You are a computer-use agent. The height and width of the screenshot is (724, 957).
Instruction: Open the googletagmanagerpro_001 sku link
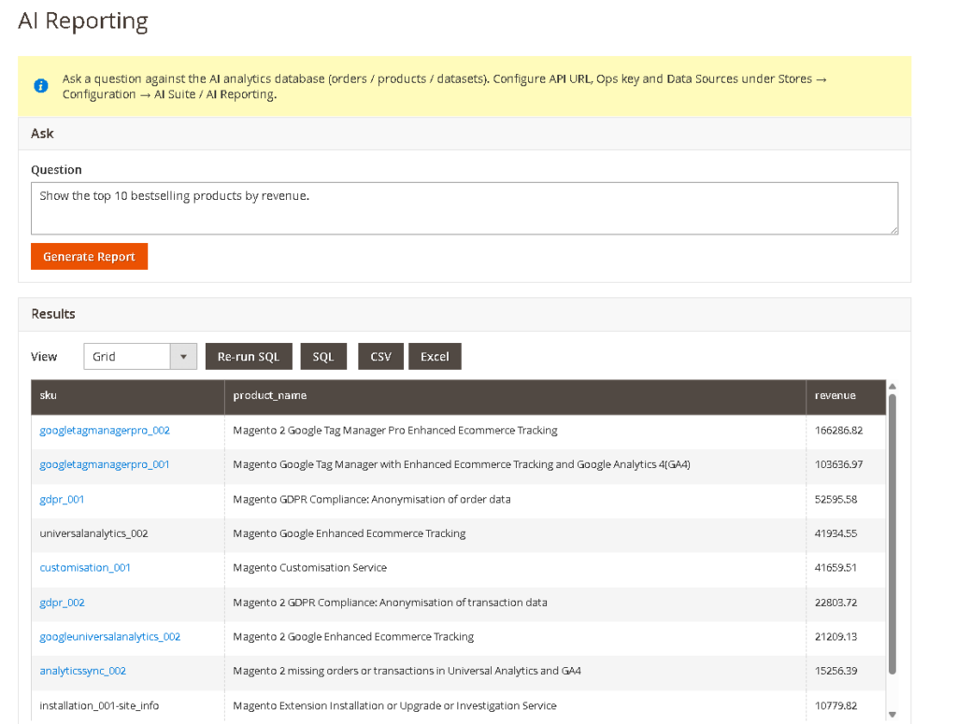pos(105,464)
